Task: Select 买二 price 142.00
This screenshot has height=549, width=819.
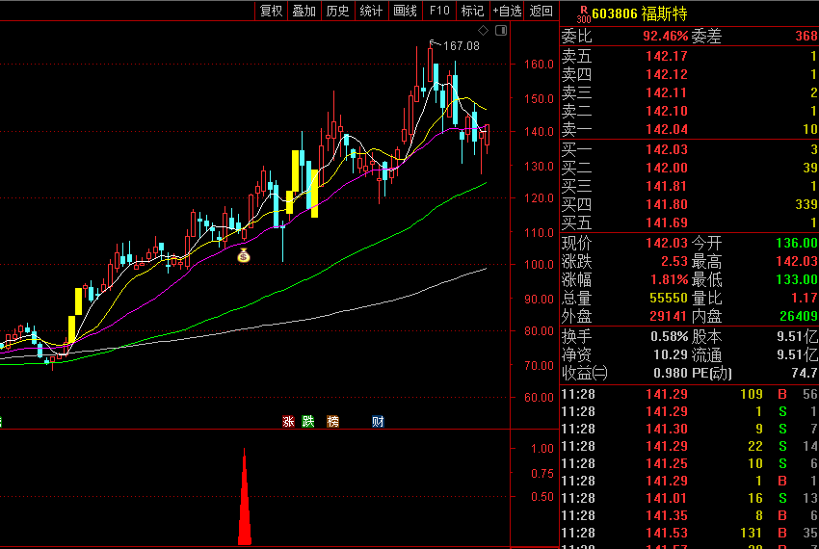Action: point(667,168)
